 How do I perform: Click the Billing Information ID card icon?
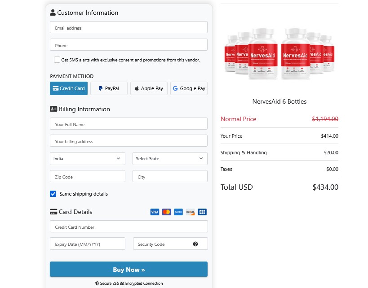(x=53, y=109)
